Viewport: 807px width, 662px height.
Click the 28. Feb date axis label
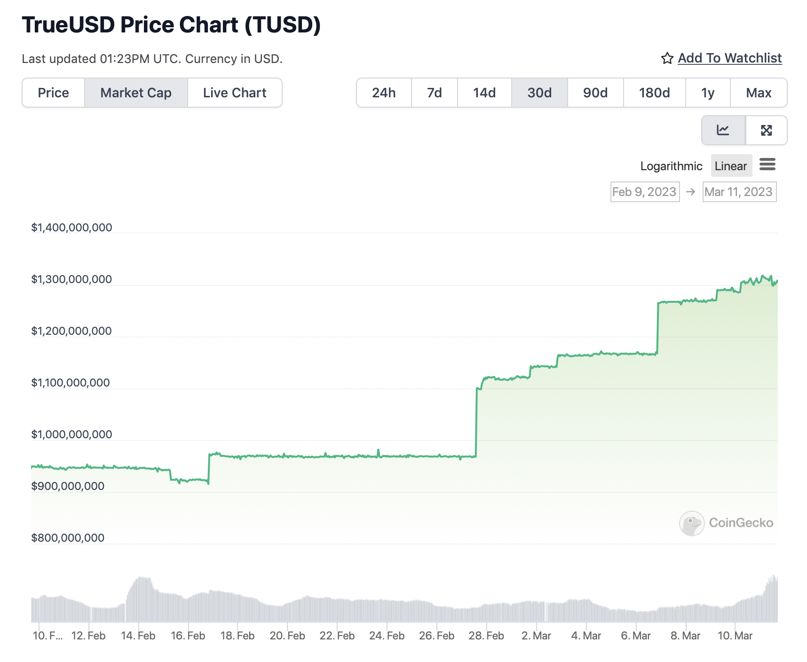click(486, 636)
